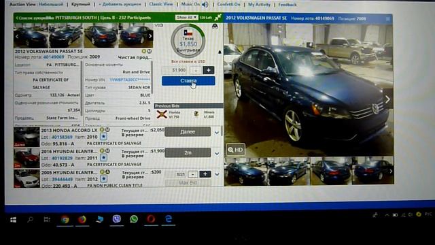Switch auction view to Крупный
This screenshot has width=435, height=245.
tap(81, 5)
